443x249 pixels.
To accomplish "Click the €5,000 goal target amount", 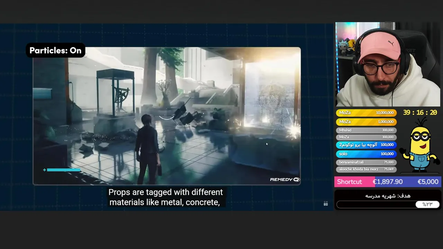I will click(x=428, y=182).
